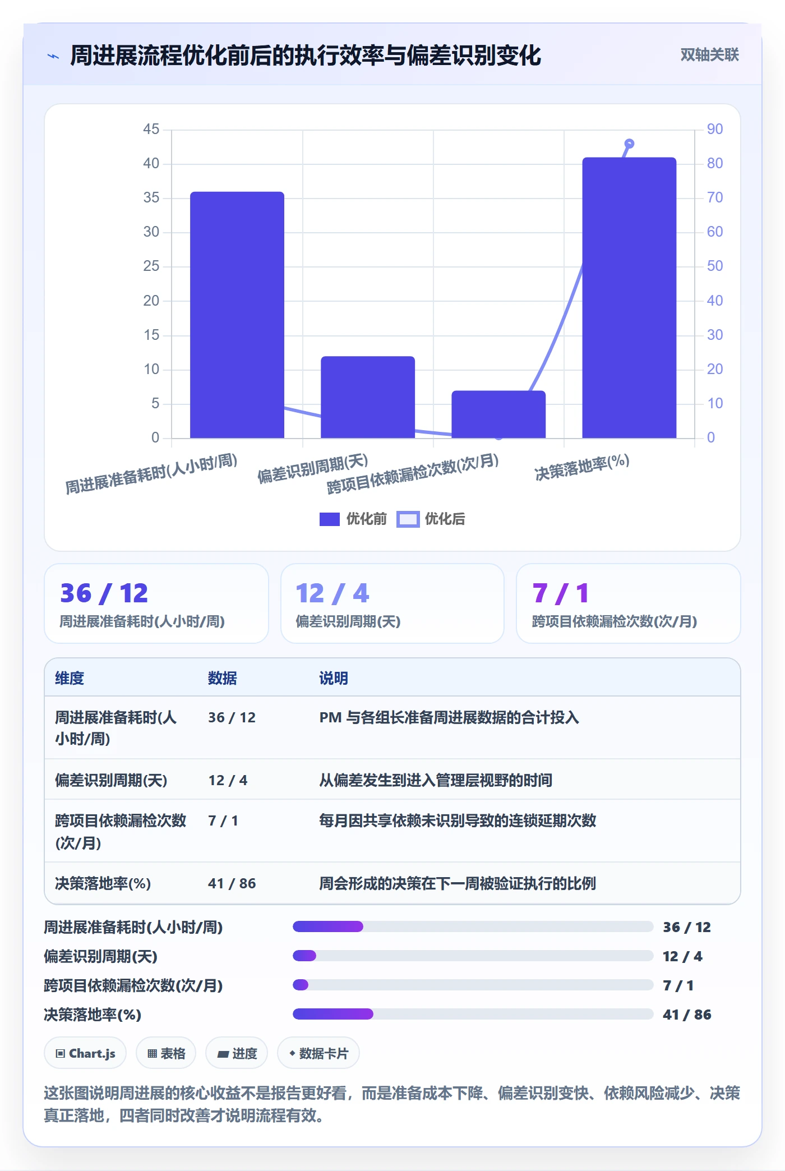Click the lightning bolt icon beside the title
This screenshot has width=785, height=1171.
coord(53,56)
